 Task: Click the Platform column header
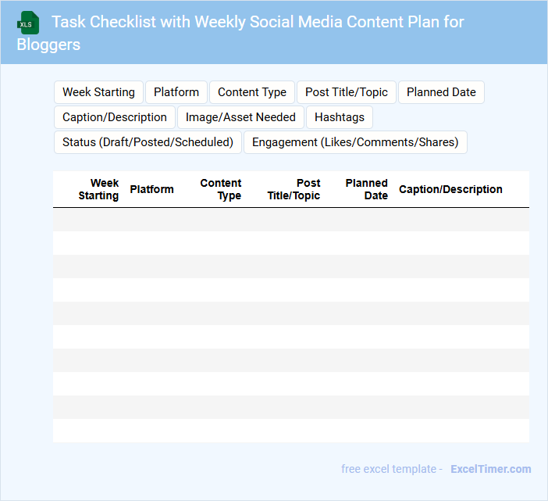point(151,189)
